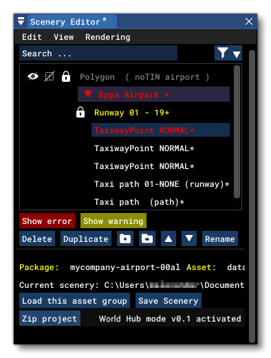Click the window's outer vertical scrollbar
This screenshot has width=271, height=358.
tap(252, 196)
